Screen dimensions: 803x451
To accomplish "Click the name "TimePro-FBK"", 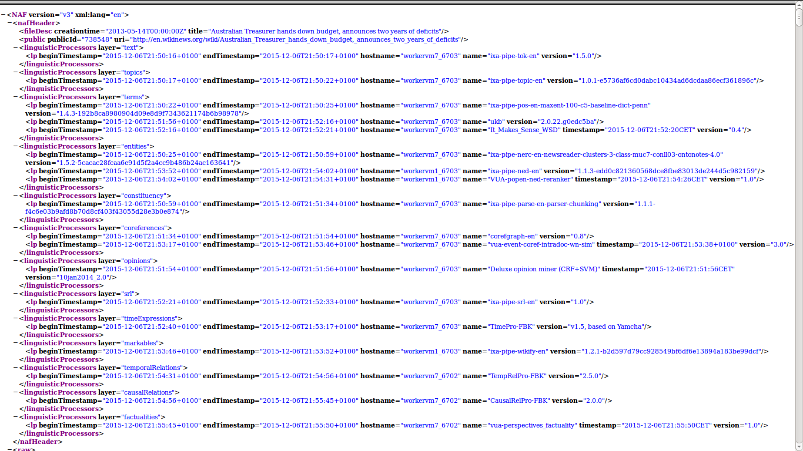I will 511,327.
